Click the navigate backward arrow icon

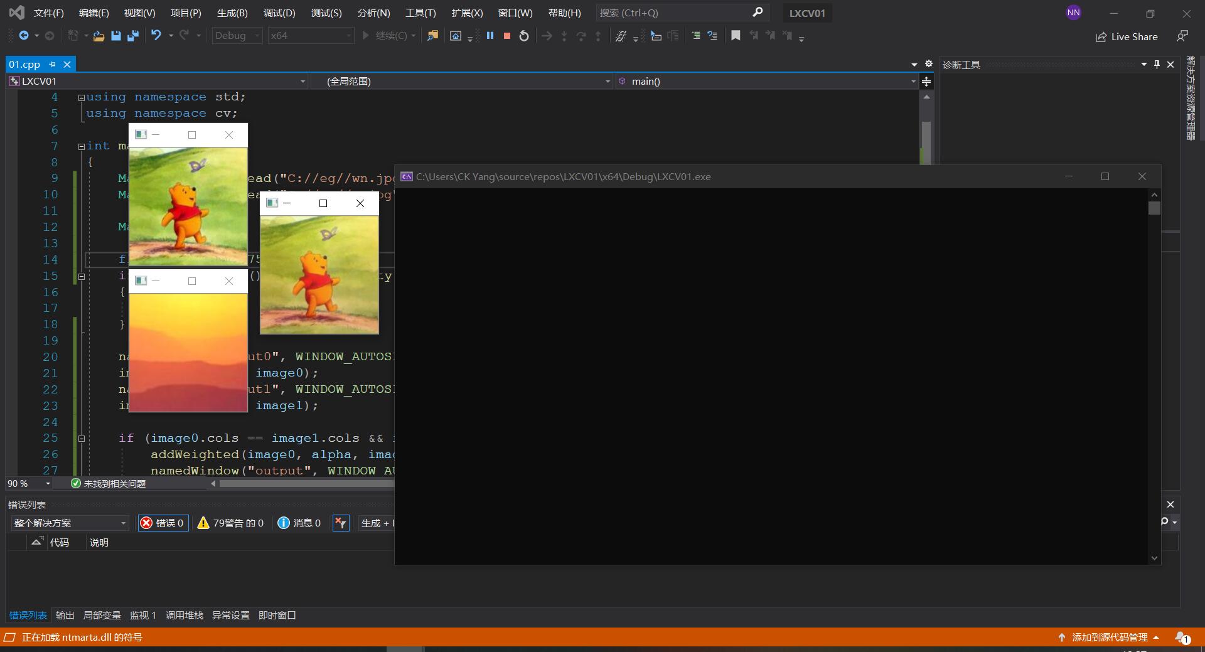click(24, 36)
